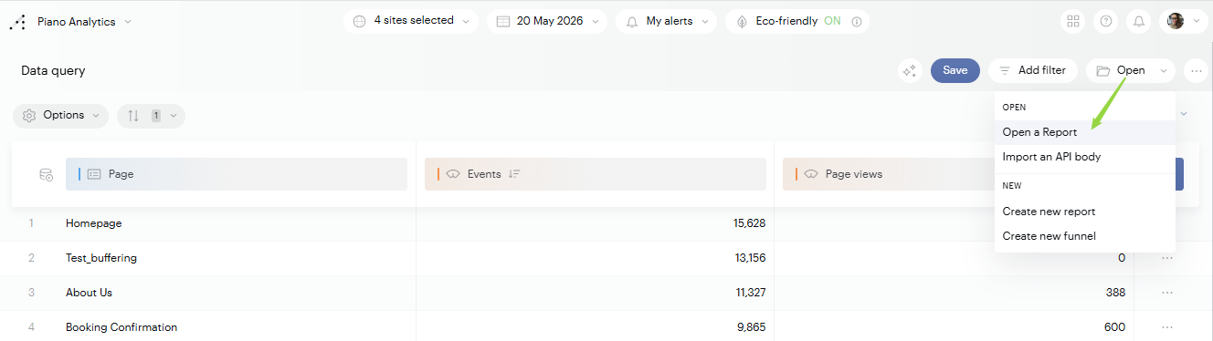1213x341 pixels.
Task: Click the Homepage row name
Action: (x=93, y=223)
